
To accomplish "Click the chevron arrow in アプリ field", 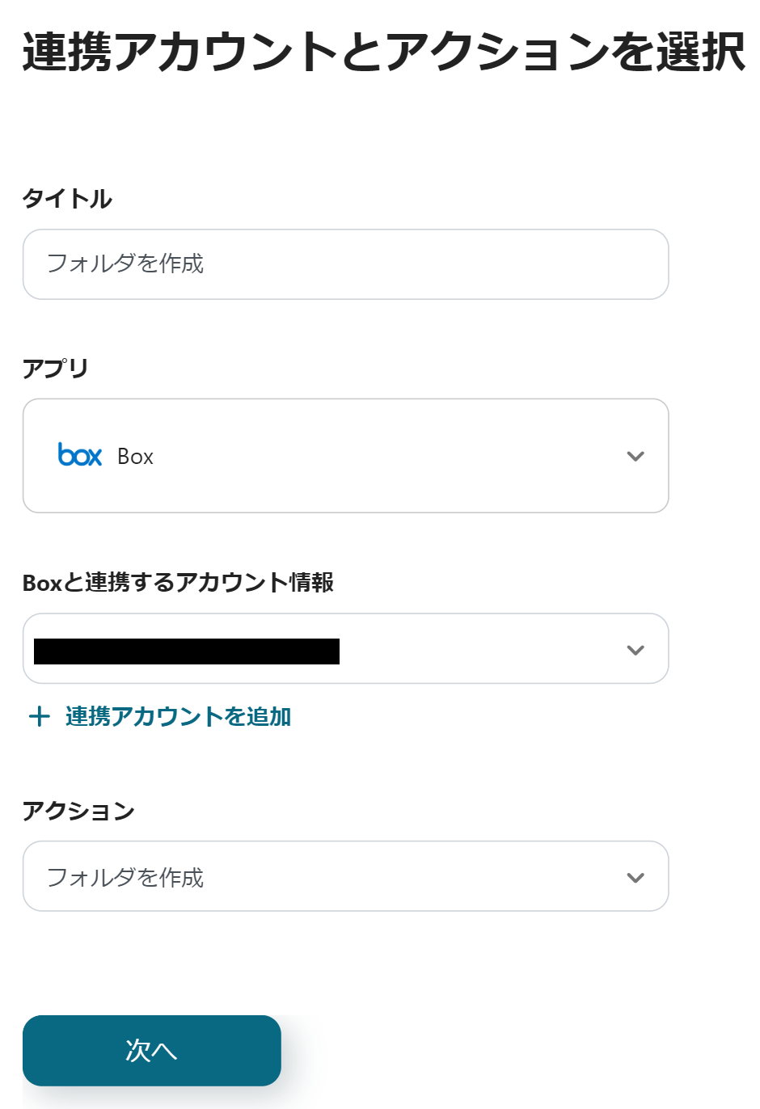I will click(635, 456).
